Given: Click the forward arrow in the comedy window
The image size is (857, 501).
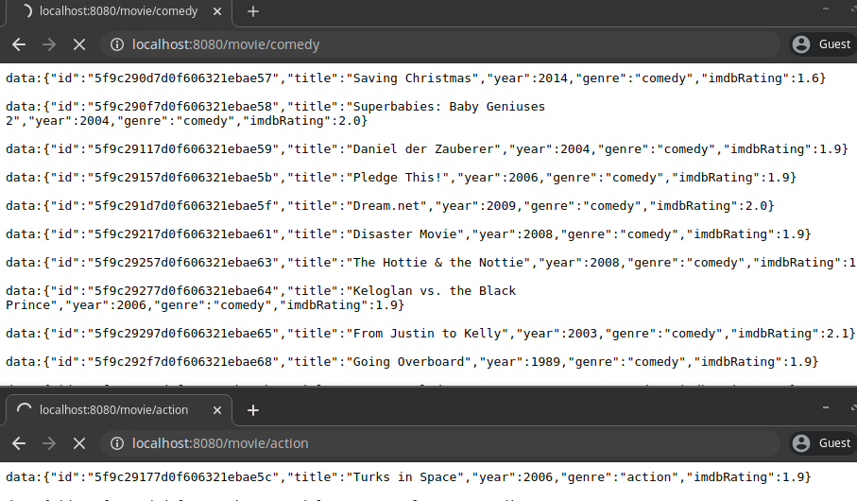Looking at the screenshot, I should (48, 44).
